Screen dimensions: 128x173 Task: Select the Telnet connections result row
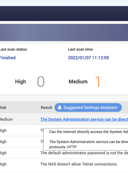64,164
